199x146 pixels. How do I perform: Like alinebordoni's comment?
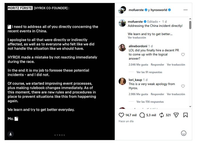pos(183,54)
